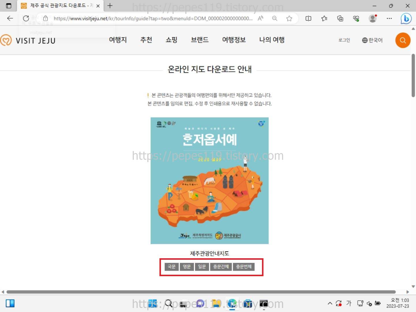The width and height of the screenshot is (416, 312).
Task: Open the Read Aloud icon in the address bar
Action: point(261,18)
